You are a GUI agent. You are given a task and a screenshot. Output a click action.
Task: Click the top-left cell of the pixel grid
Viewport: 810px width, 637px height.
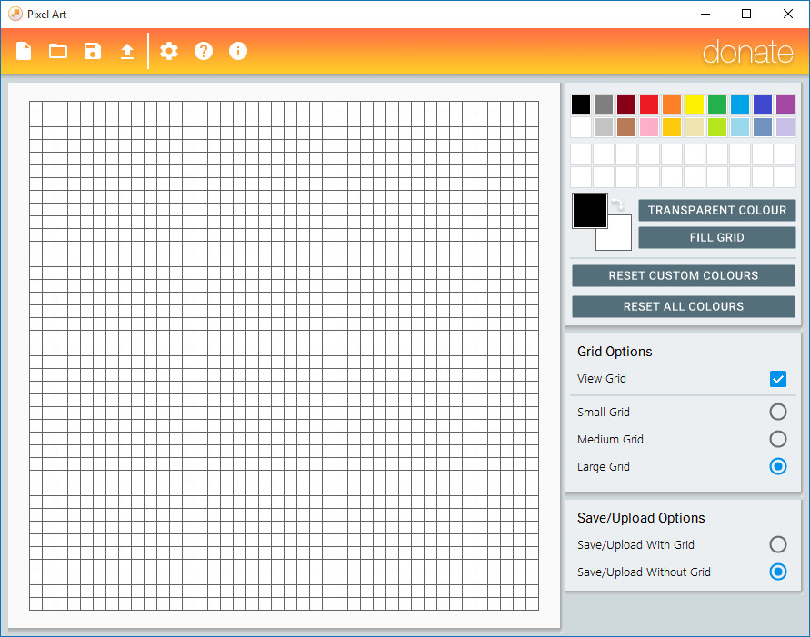pyautogui.click(x=35, y=107)
